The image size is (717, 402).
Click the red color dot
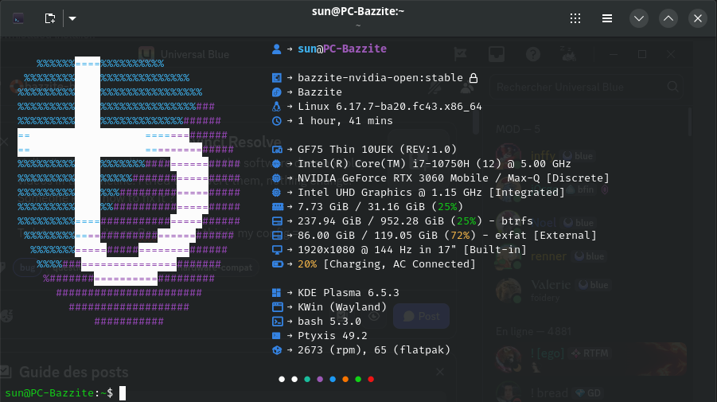pyautogui.click(x=371, y=379)
